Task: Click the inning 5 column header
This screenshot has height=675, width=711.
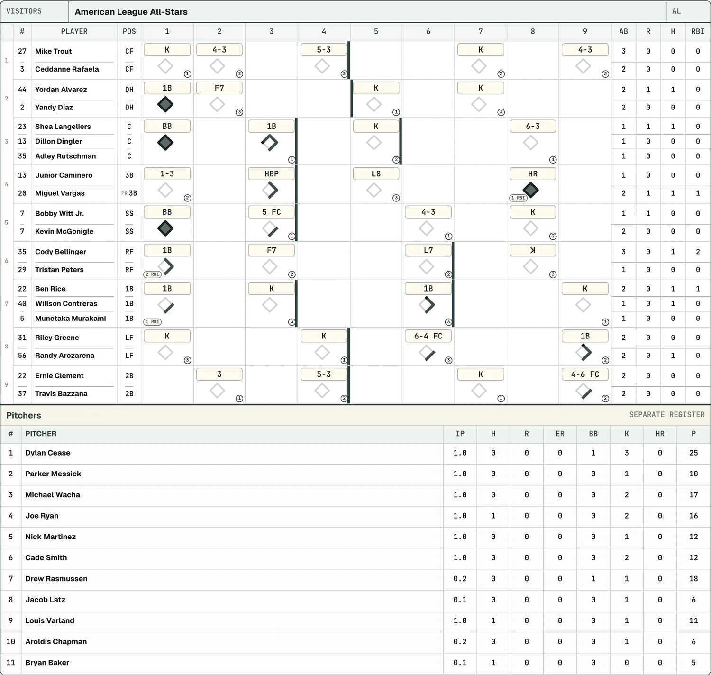Action: coord(376,31)
